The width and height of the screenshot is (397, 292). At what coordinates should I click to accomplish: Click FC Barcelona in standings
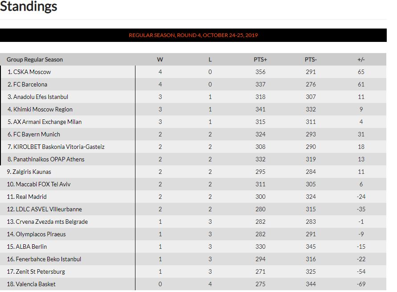coord(30,84)
